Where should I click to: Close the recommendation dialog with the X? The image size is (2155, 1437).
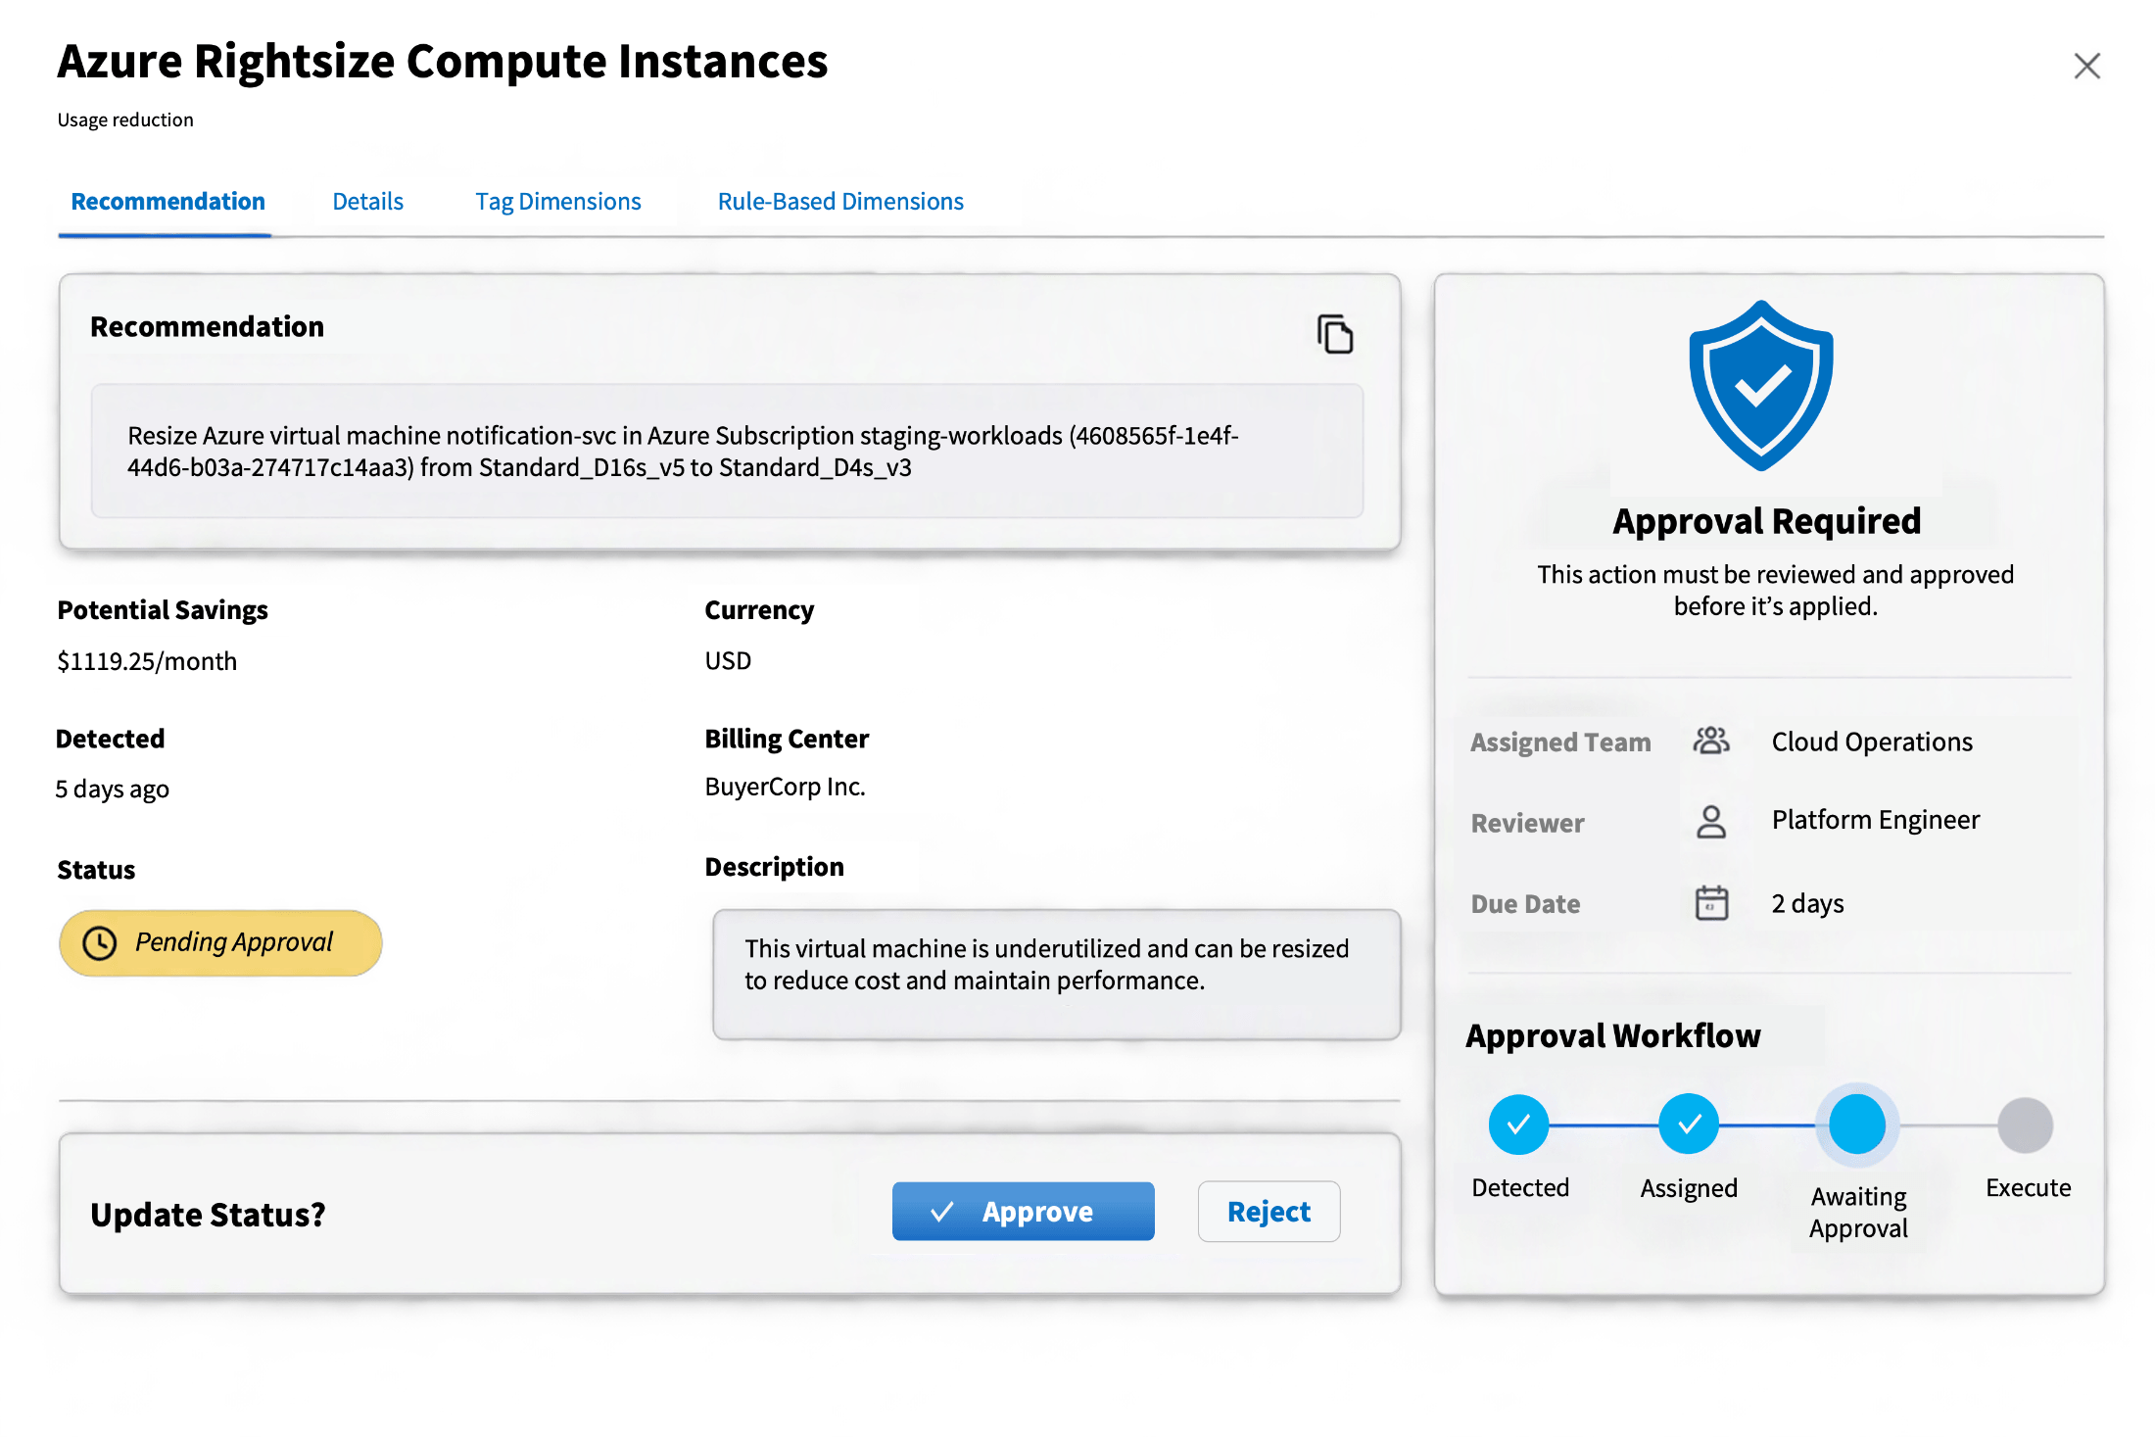(x=2086, y=66)
